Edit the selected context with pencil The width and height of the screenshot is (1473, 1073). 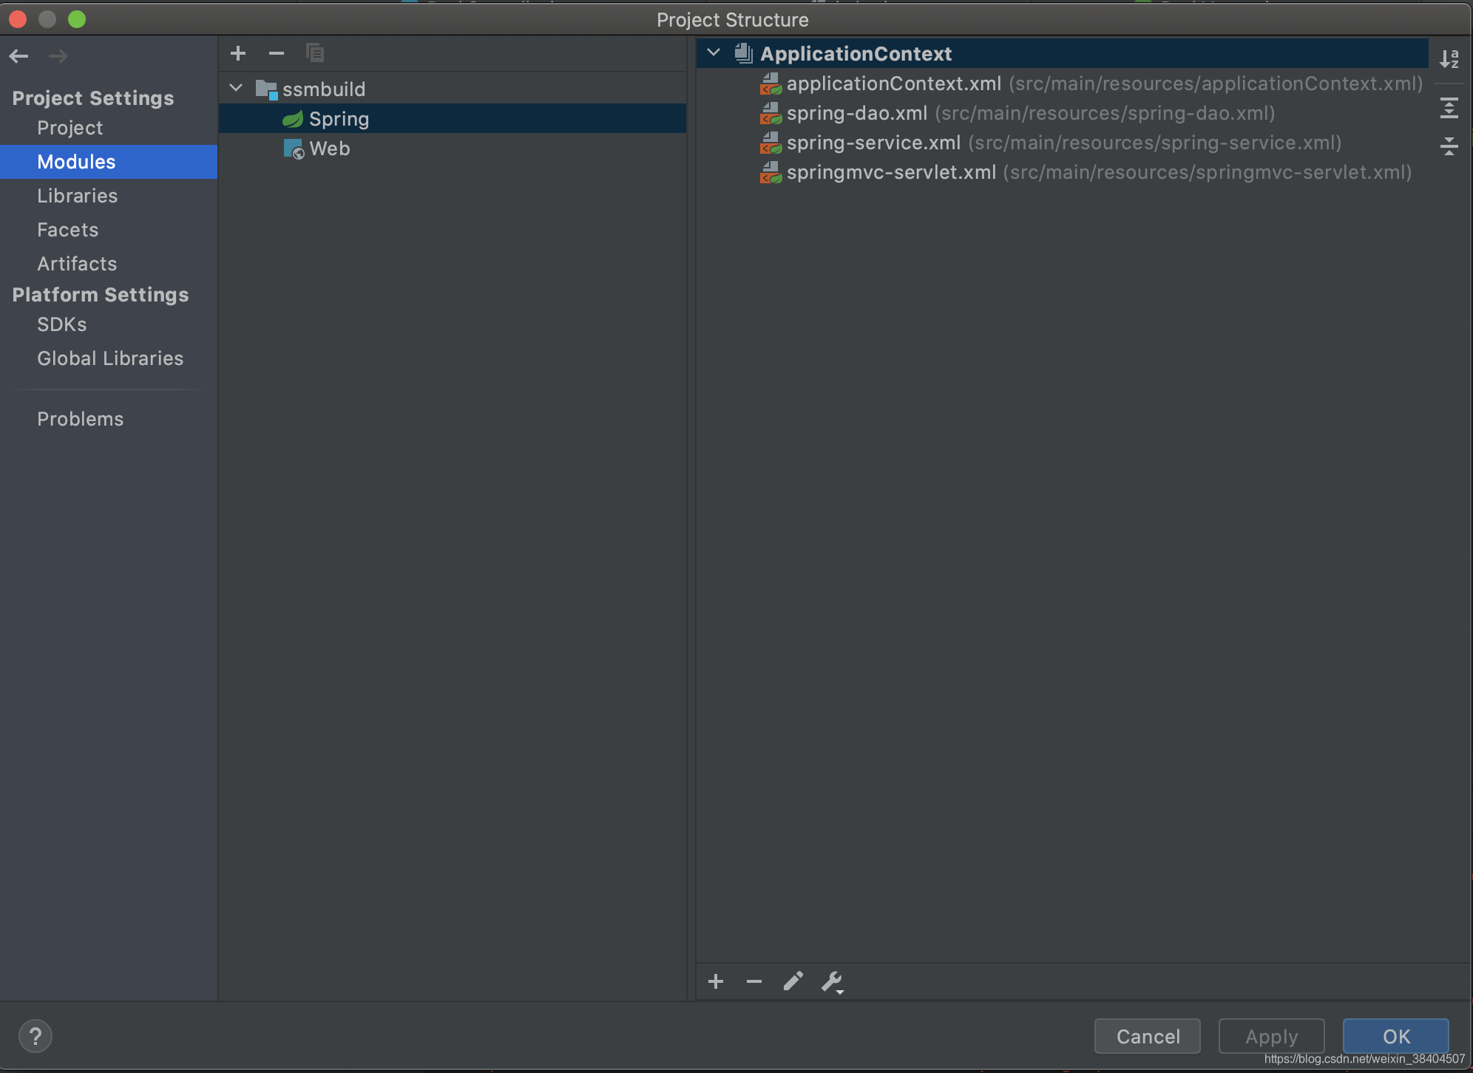pos(793,981)
